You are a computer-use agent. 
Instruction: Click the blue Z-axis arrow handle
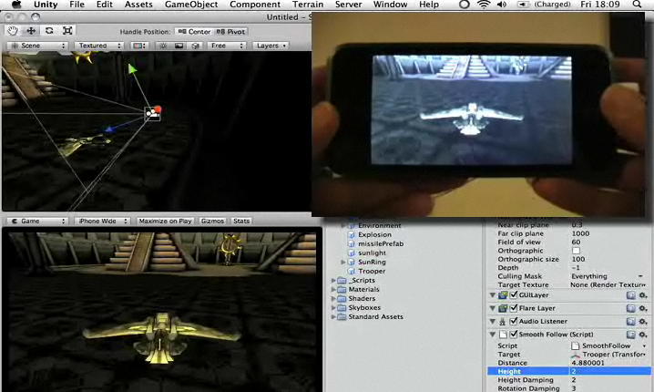pyautogui.click(x=109, y=129)
